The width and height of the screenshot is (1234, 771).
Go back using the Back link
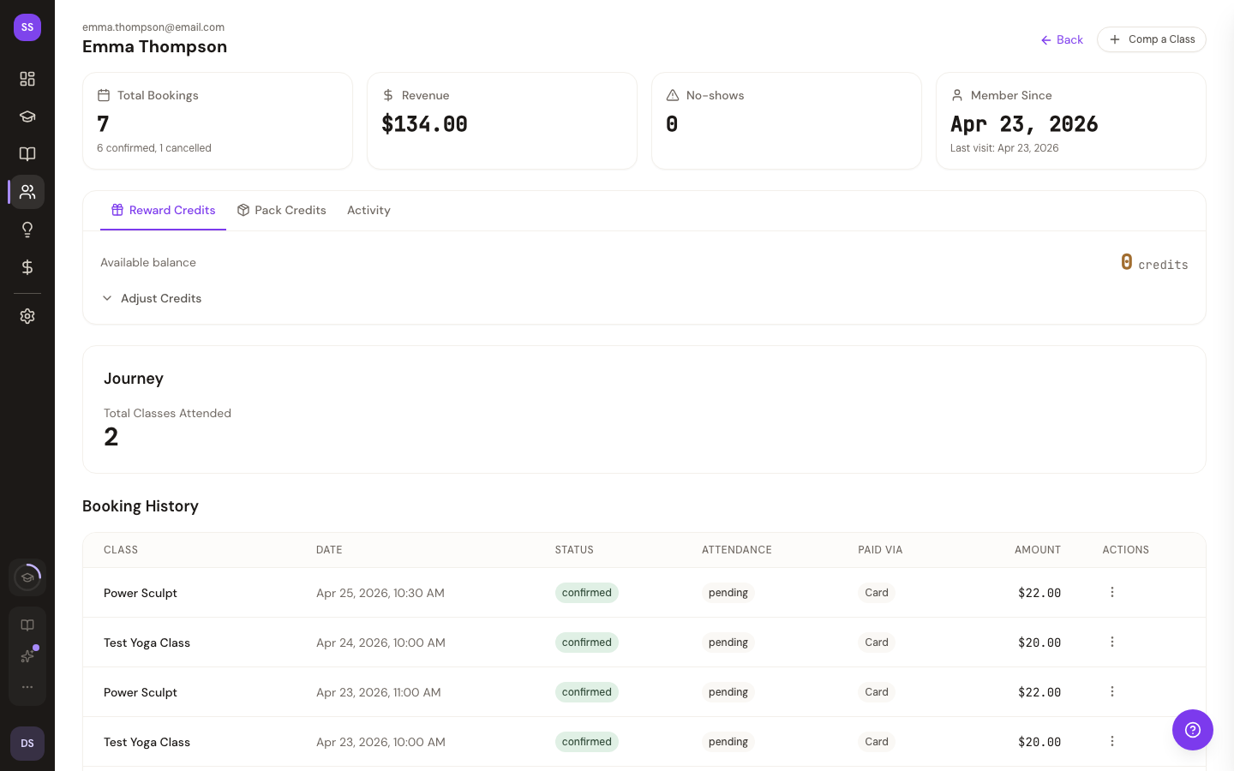click(x=1062, y=40)
